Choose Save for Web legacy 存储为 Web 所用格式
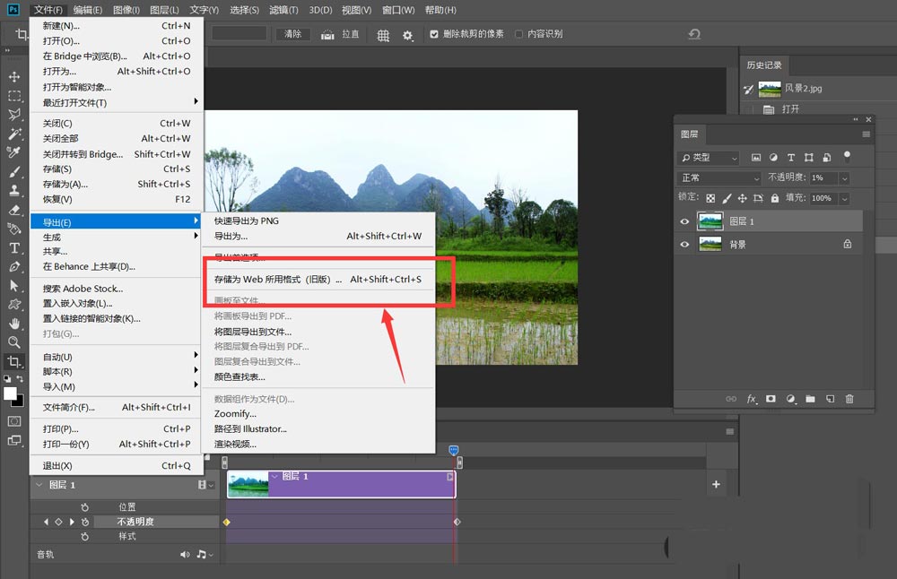 pos(318,280)
